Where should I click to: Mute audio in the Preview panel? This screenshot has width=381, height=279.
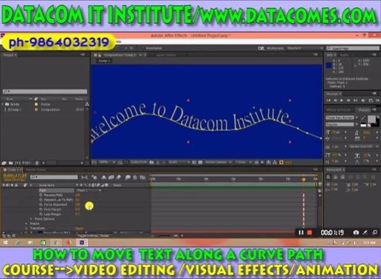pyautogui.click(x=363, y=100)
